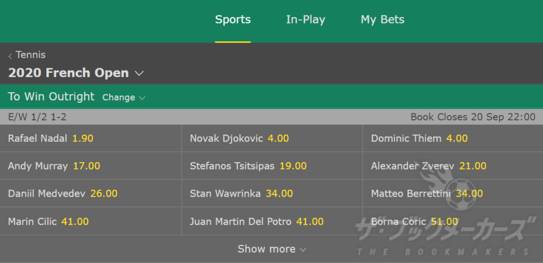
Task: Expand the 2020 French Open dropdown
Action: coord(76,73)
